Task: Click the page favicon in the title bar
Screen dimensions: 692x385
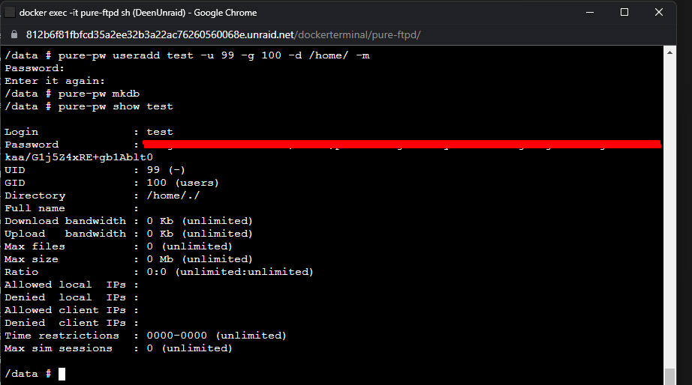Action: pos(10,12)
